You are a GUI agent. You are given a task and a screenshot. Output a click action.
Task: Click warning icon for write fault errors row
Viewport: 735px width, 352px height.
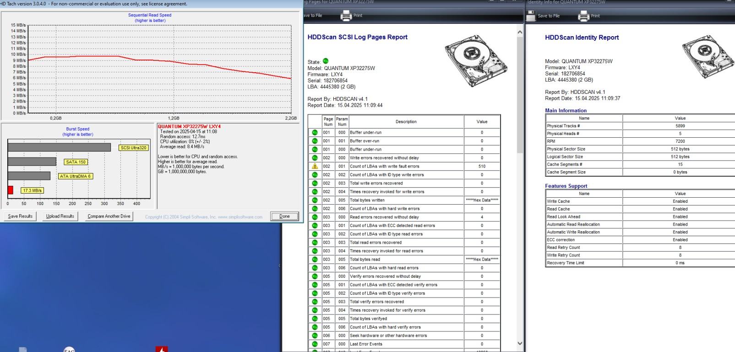[315, 166]
